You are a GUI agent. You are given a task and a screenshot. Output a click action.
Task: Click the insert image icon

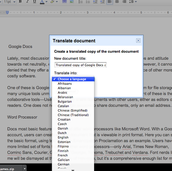(x=72, y=2)
